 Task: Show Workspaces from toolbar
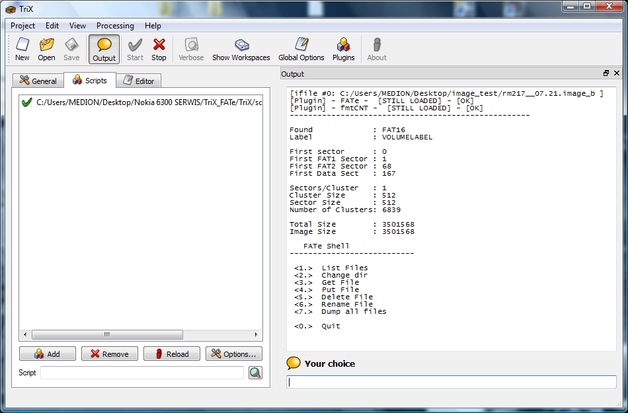click(x=241, y=49)
